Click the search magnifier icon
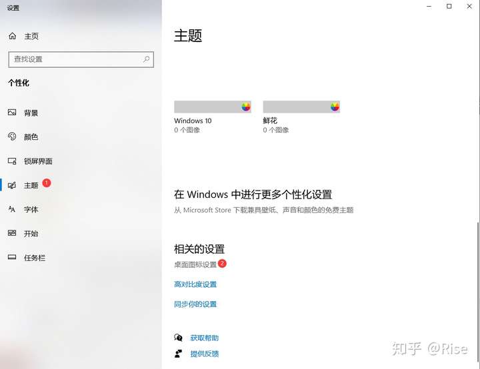Viewport: 480px width, 369px height. [x=146, y=59]
